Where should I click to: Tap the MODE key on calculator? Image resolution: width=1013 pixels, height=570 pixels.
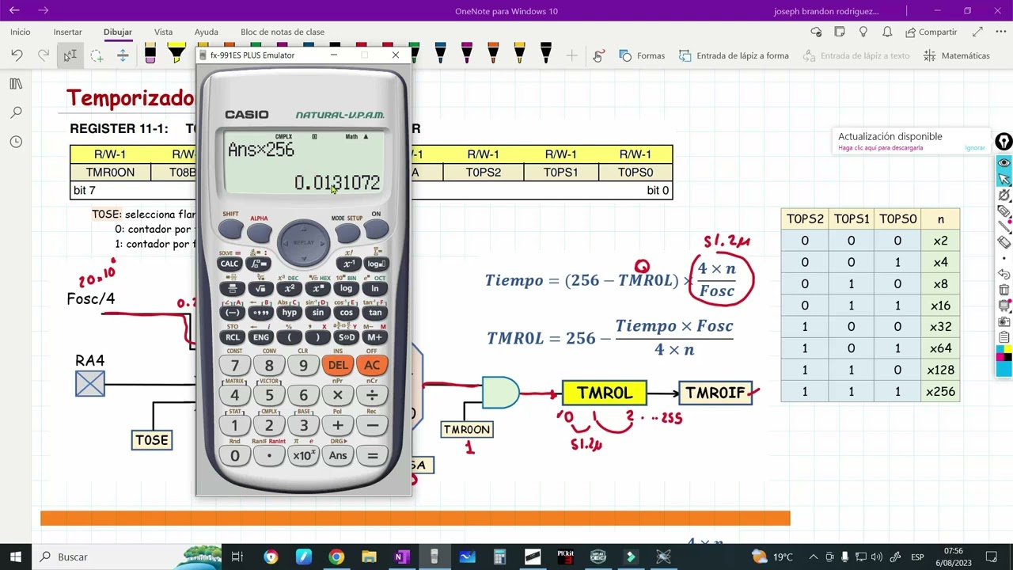click(x=347, y=233)
